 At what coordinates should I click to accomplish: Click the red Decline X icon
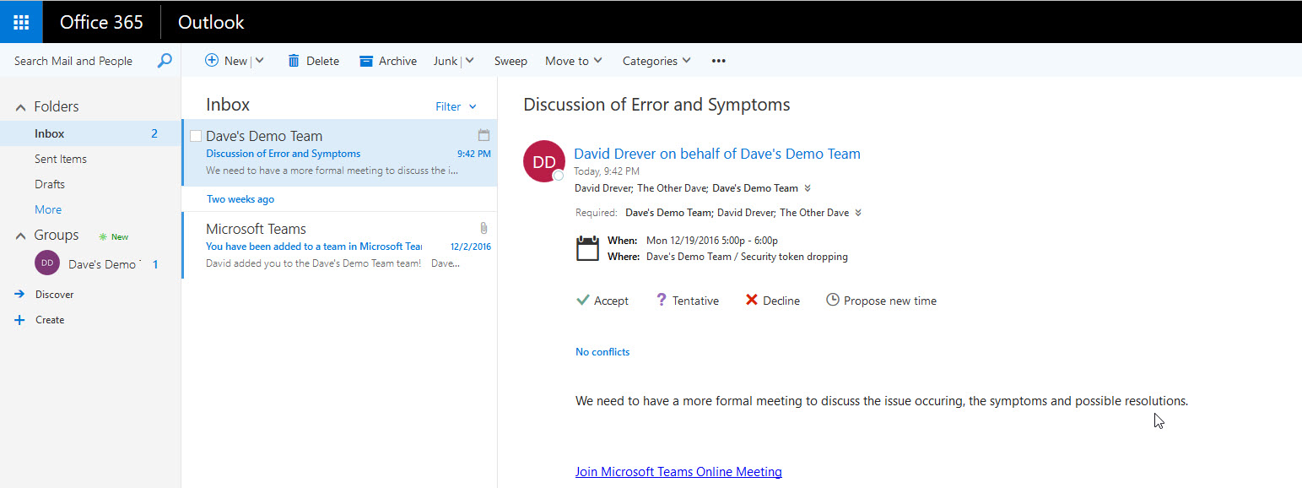coord(752,300)
